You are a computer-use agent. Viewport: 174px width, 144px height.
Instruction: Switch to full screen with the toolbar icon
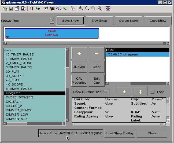[108, 9]
